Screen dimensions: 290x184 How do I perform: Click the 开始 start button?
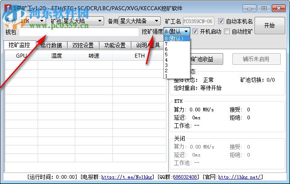270,25
